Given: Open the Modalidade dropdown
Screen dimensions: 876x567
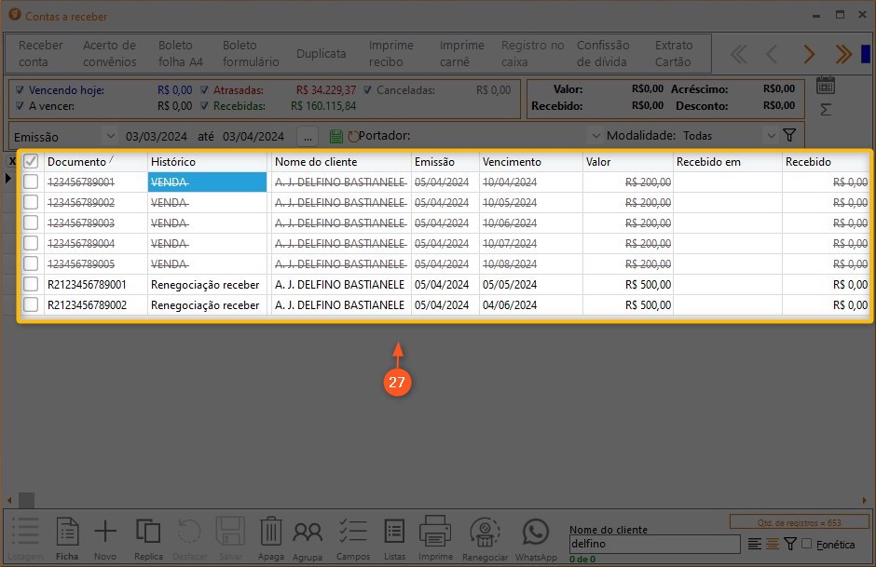Looking at the screenshot, I should [x=770, y=136].
